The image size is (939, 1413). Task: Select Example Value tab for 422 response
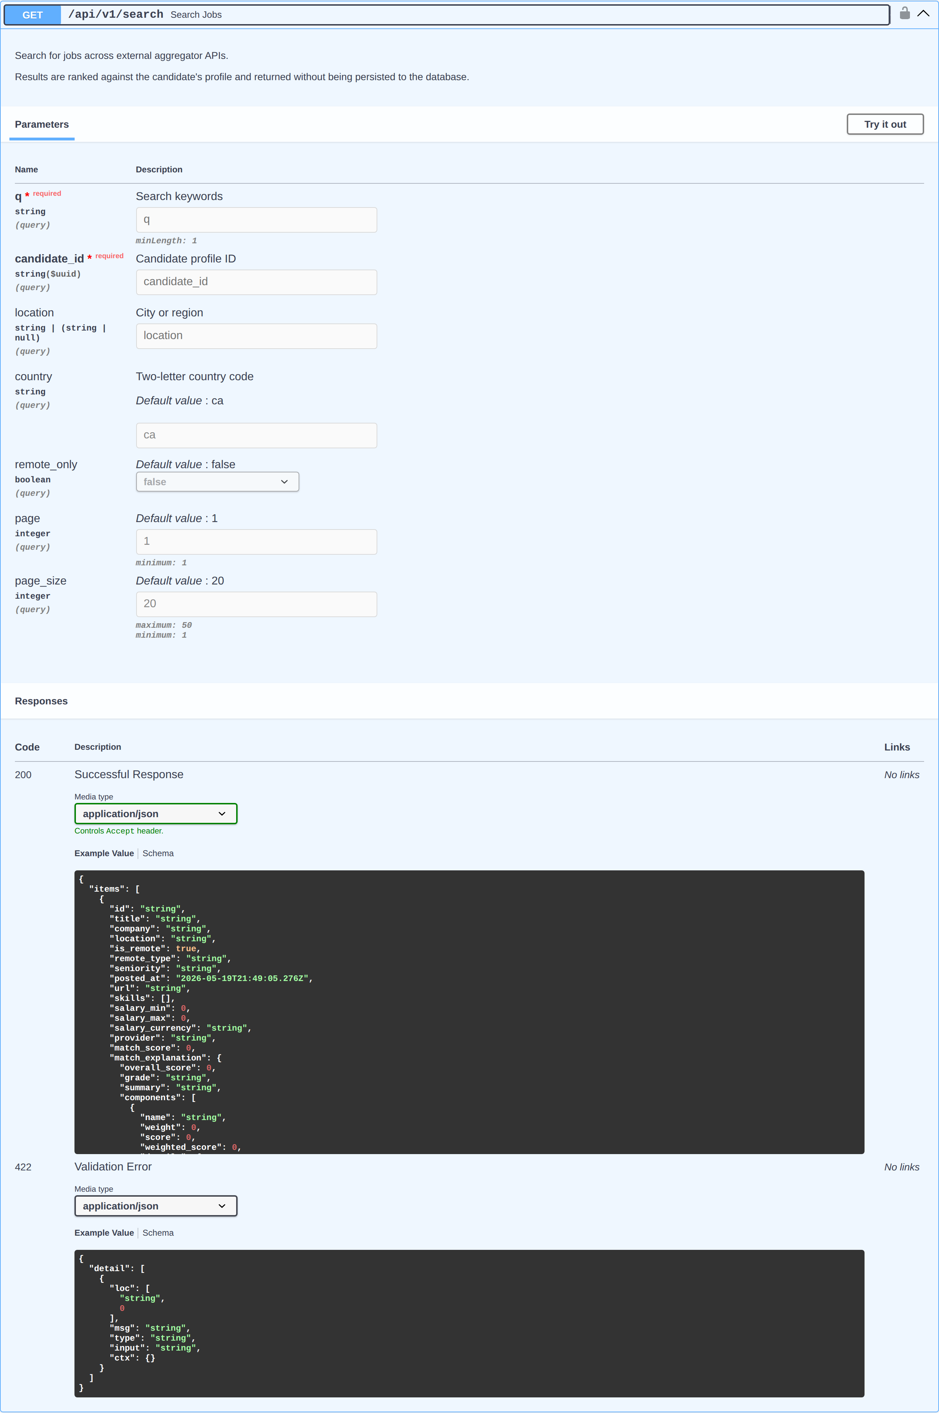pos(104,1233)
